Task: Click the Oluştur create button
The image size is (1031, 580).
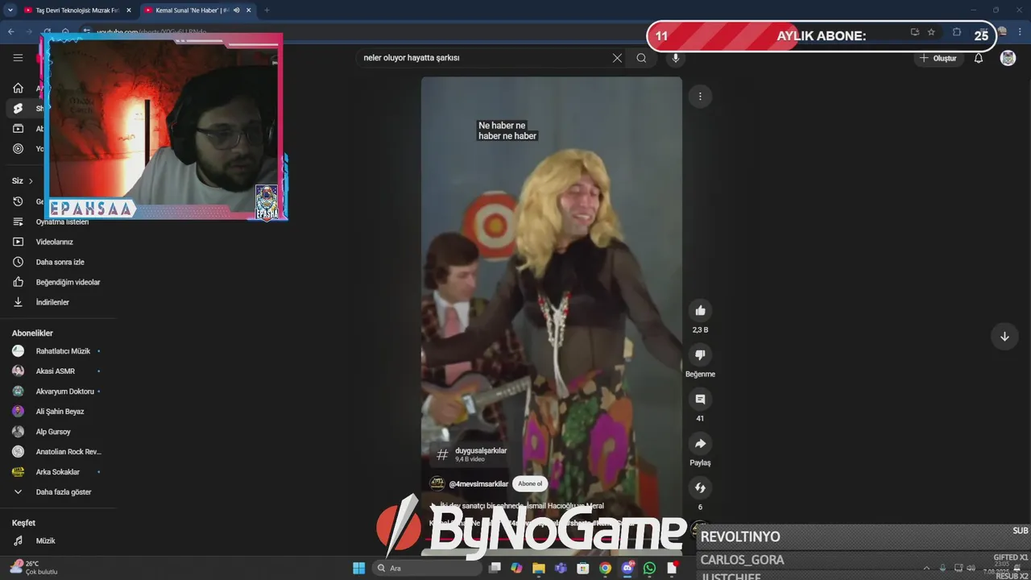Action: [x=939, y=58]
